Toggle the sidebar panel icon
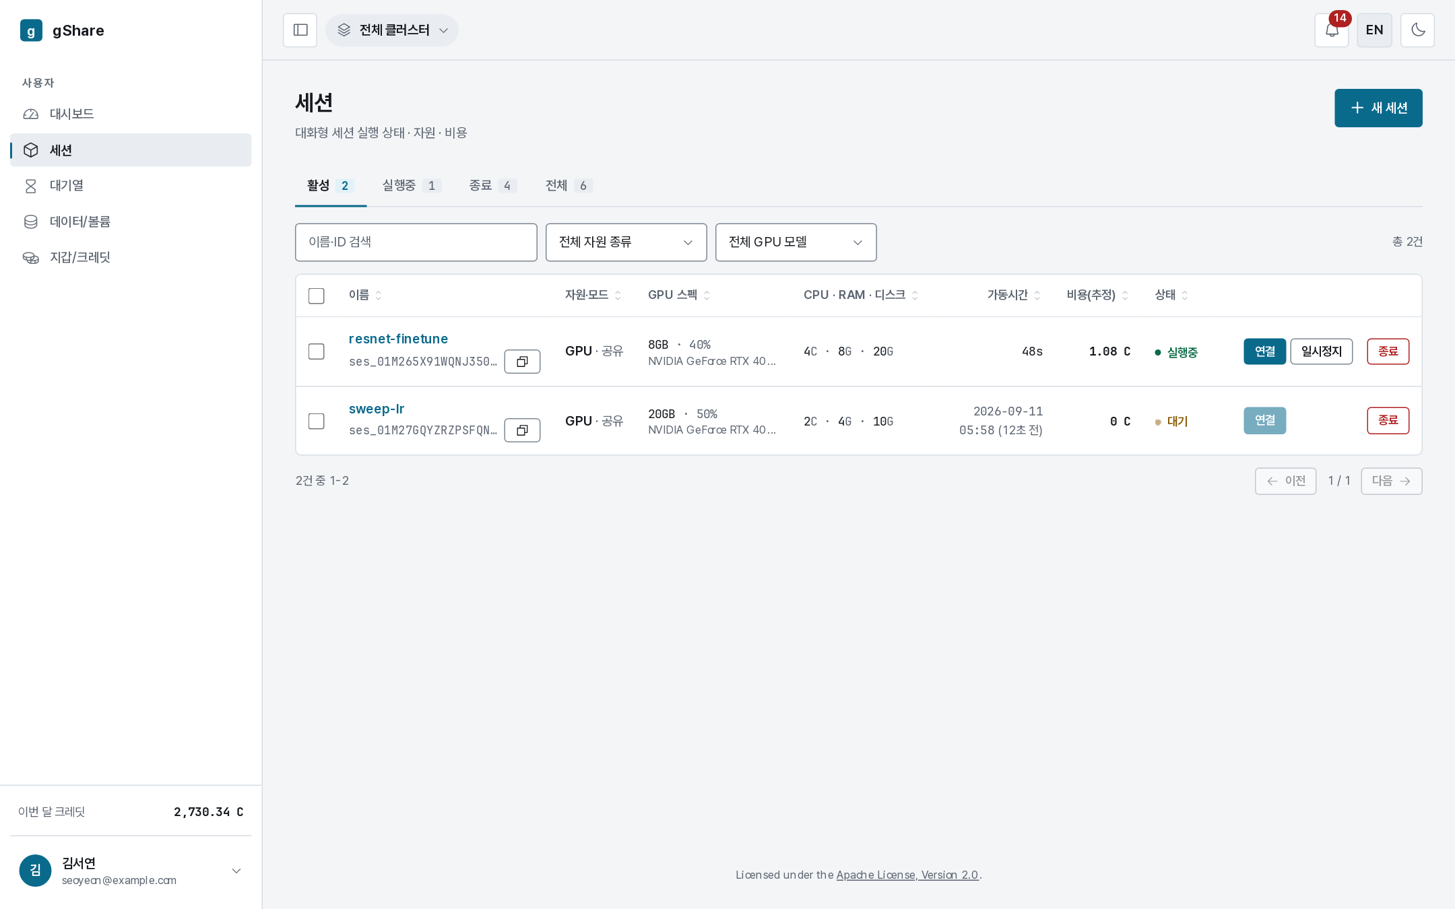This screenshot has height=909, width=1455. (x=300, y=30)
